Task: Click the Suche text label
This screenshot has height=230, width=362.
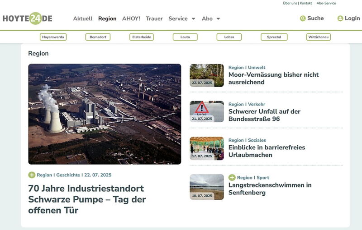Action: click(315, 18)
